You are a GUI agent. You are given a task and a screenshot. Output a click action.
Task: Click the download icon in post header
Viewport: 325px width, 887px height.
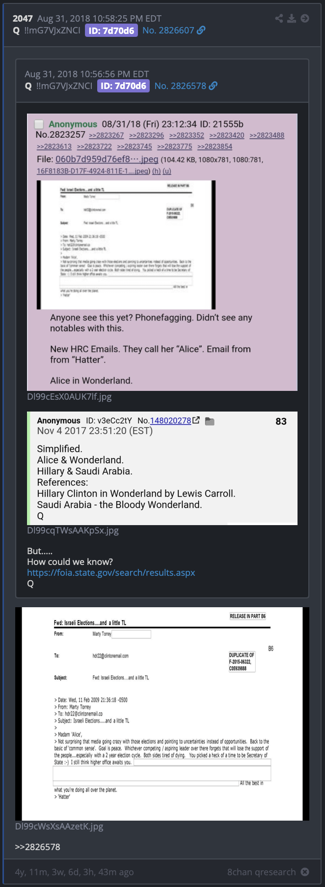click(x=292, y=18)
